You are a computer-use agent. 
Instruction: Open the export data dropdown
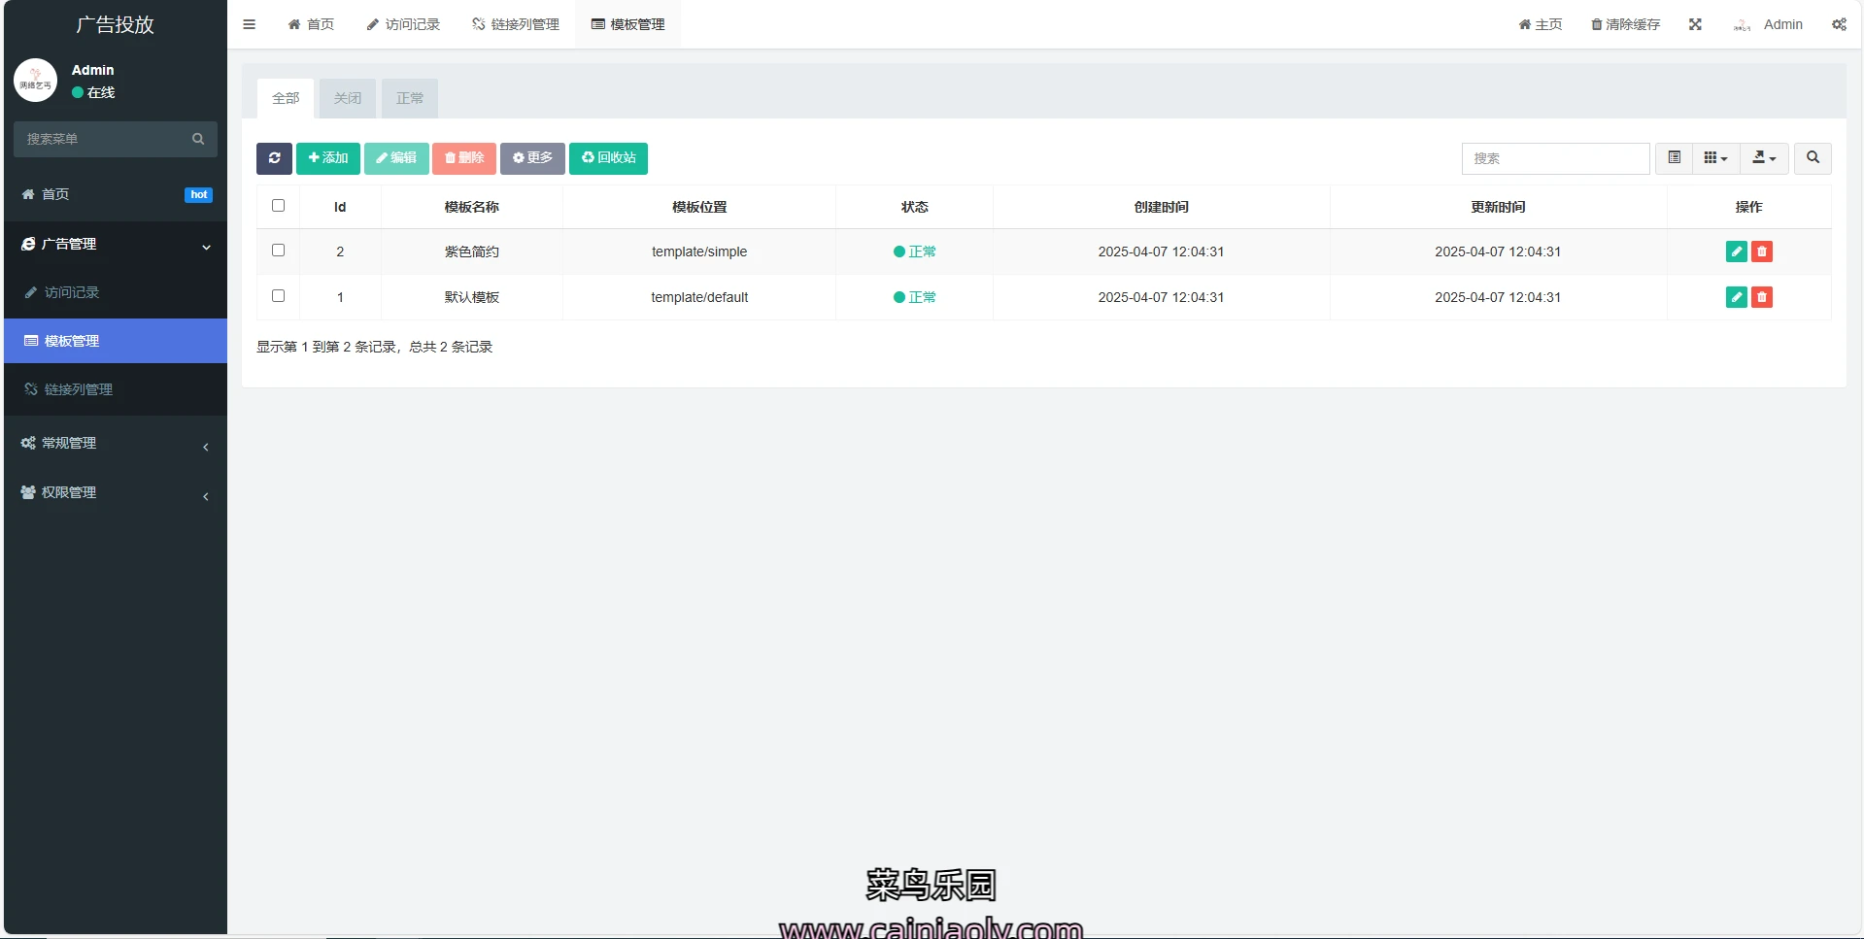(1764, 158)
